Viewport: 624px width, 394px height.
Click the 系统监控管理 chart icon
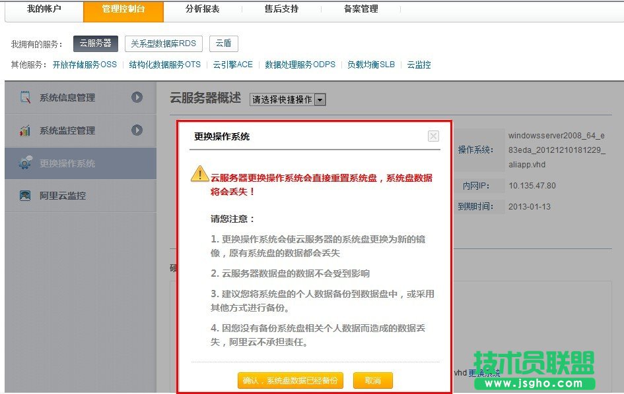click(x=25, y=130)
